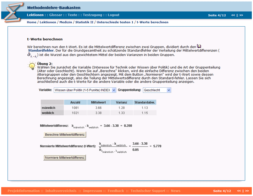Screen dimensions: 253x196
Task: Click the t-value result 5.778
Action: tap(157, 146)
